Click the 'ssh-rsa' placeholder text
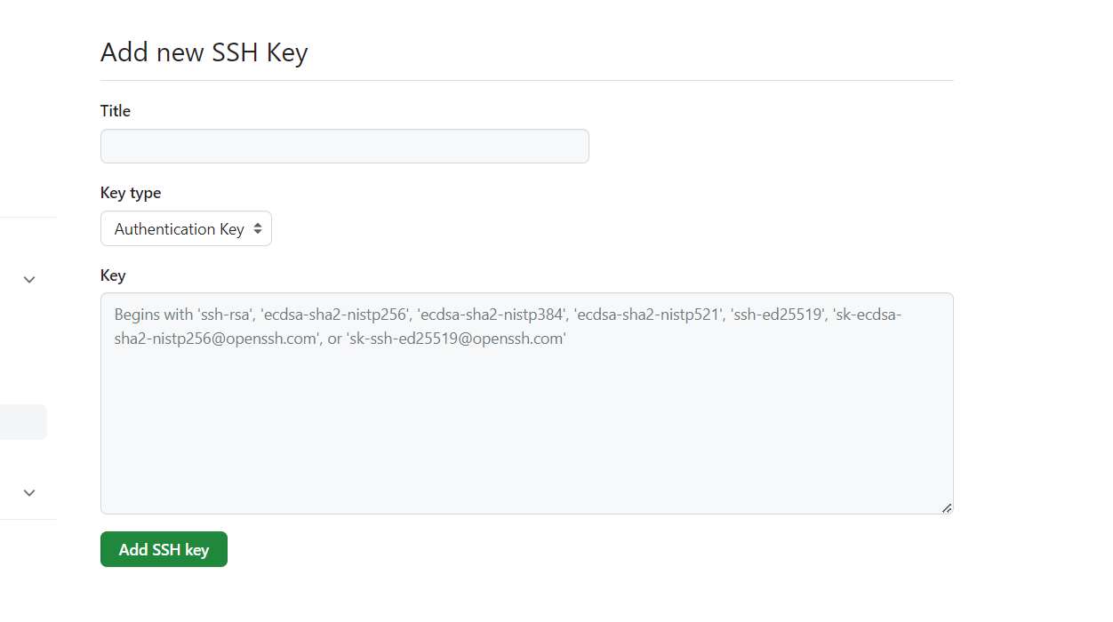The width and height of the screenshot is (1113, 622). pyautogui.click(x=224, y=314)
